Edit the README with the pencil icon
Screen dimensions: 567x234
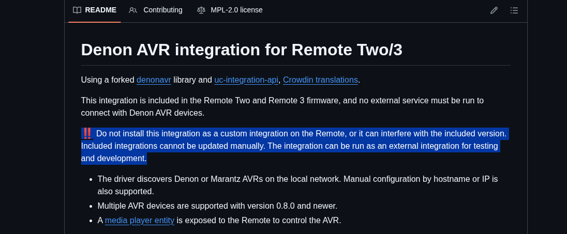(x=494, y=10)
